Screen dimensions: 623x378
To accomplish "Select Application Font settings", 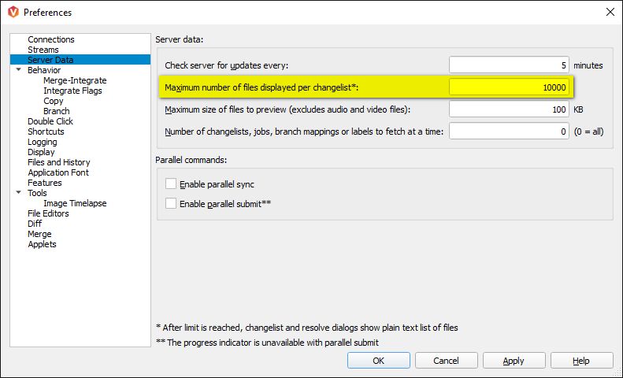I will point(58,172).
